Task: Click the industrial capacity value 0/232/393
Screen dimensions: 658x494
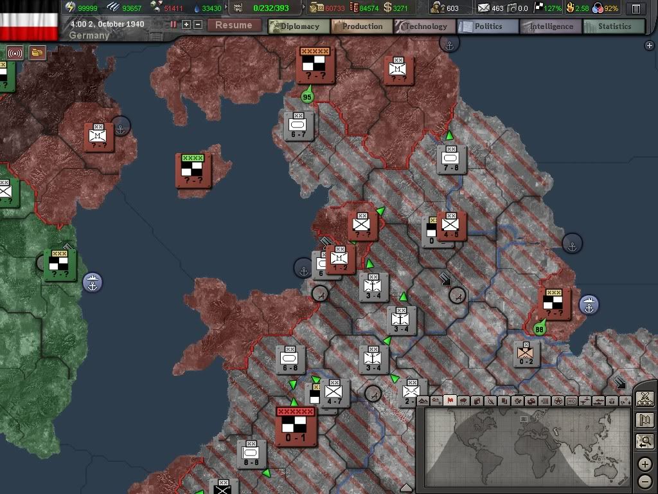Action: click(x=271, y=8)
